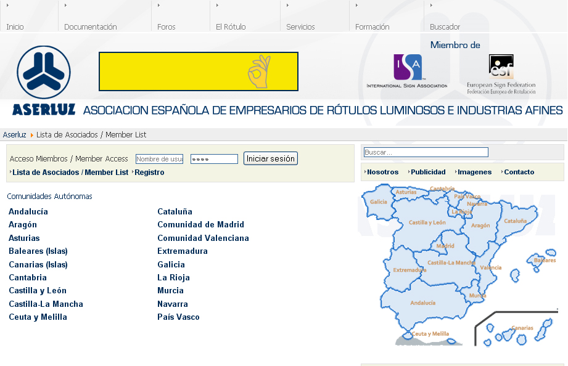Image resolution: width=568 pixels, height=366 pixels.
Task: Select Comunidad Valenciana in the list
Action: click(x=204, y=238)
